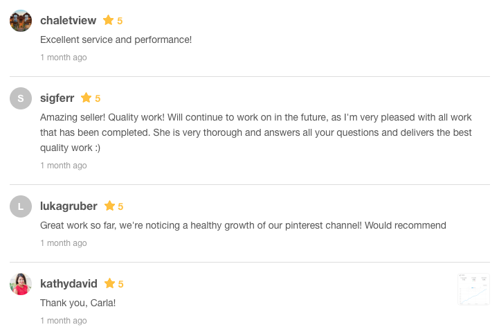Click the star icon beside chaletview

click(108, 20)
